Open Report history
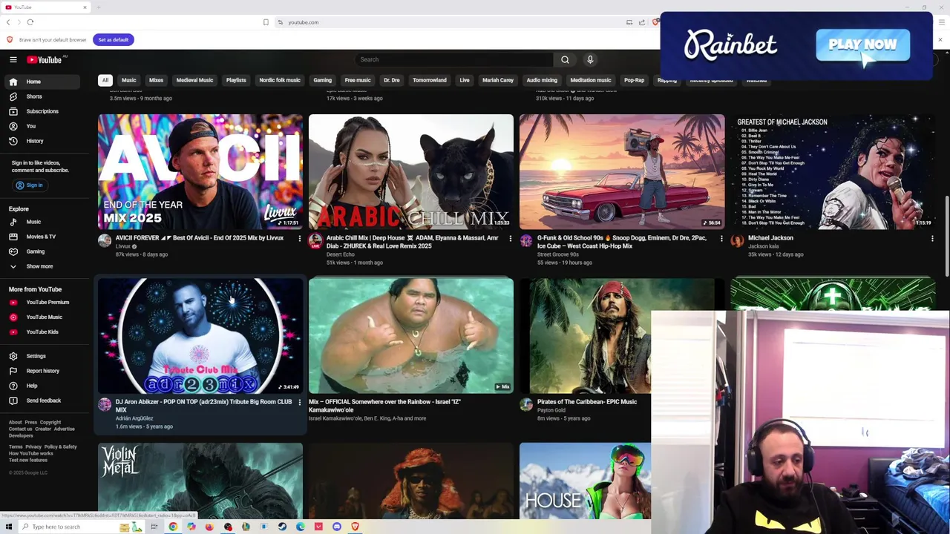 tap(41, 371)
